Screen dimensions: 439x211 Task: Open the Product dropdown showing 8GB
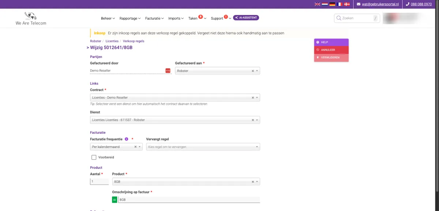pos(186,181)
